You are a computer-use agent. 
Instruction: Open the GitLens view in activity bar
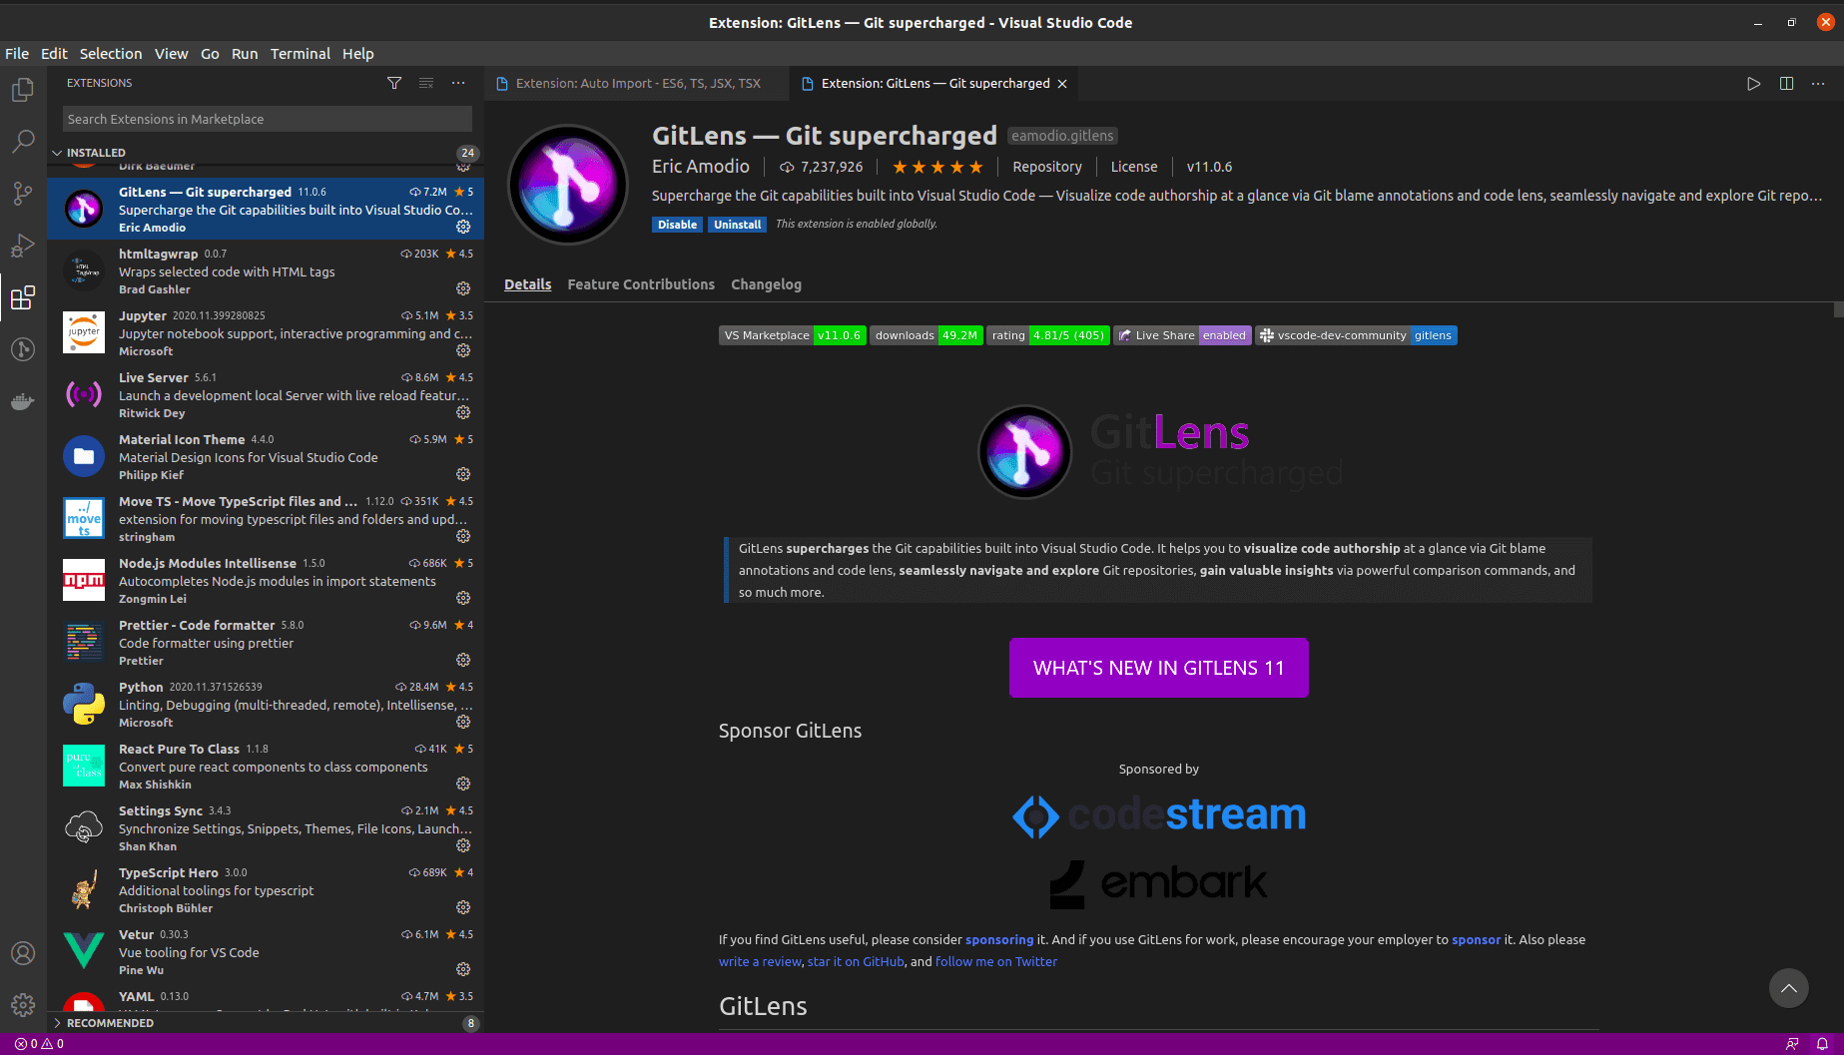[23, 349]
